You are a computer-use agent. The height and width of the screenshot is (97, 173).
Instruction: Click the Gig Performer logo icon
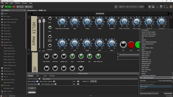(x=2, y=7)
